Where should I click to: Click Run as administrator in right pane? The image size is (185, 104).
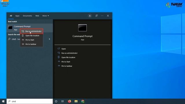point(69,53)
